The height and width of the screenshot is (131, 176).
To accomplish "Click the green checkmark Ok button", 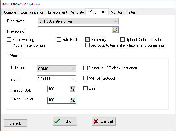I will click(x=65, y=121).
